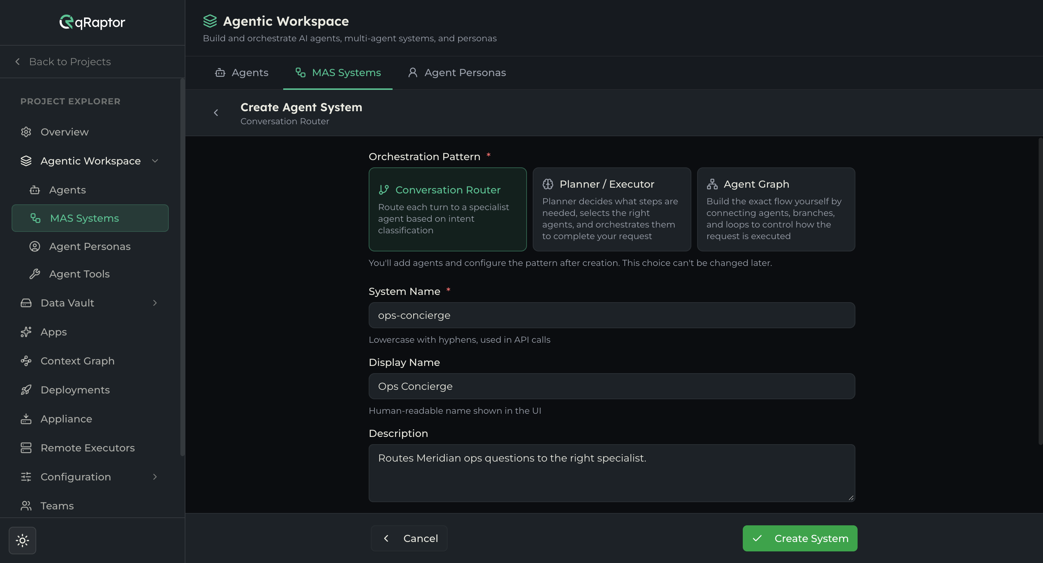The image size is (1043, 563).
Task: Click the Overview gear icon
Action: [x=26, y=132]
